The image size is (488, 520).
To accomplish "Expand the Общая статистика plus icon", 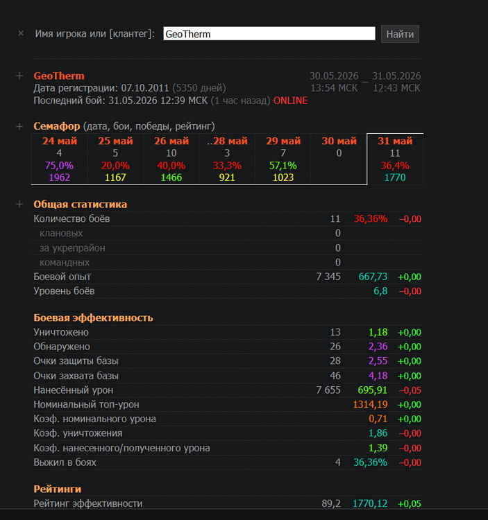I will pos(19,205).
